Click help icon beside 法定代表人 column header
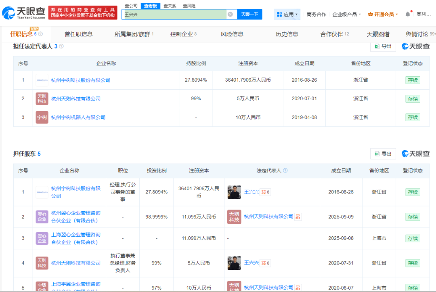The width and height of the screenshot is (436, 292). [x=285, y=171]
